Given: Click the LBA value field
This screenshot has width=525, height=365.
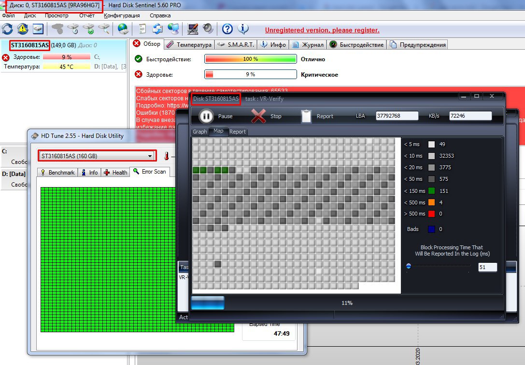Looking at the screenshot, I should pos(397,116).
